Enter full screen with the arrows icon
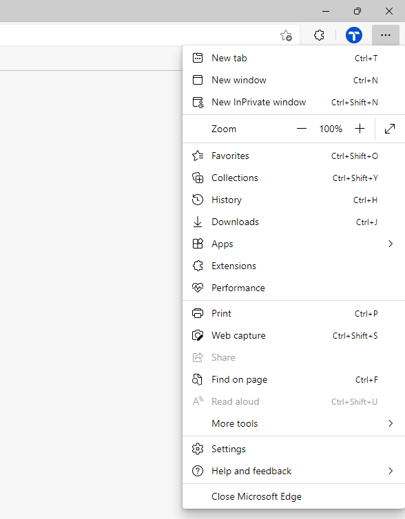Viewport: 405px width, 519px height. 390,129
